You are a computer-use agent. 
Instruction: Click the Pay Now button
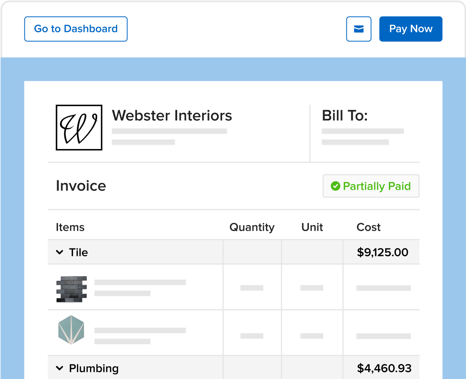point(411,29)
